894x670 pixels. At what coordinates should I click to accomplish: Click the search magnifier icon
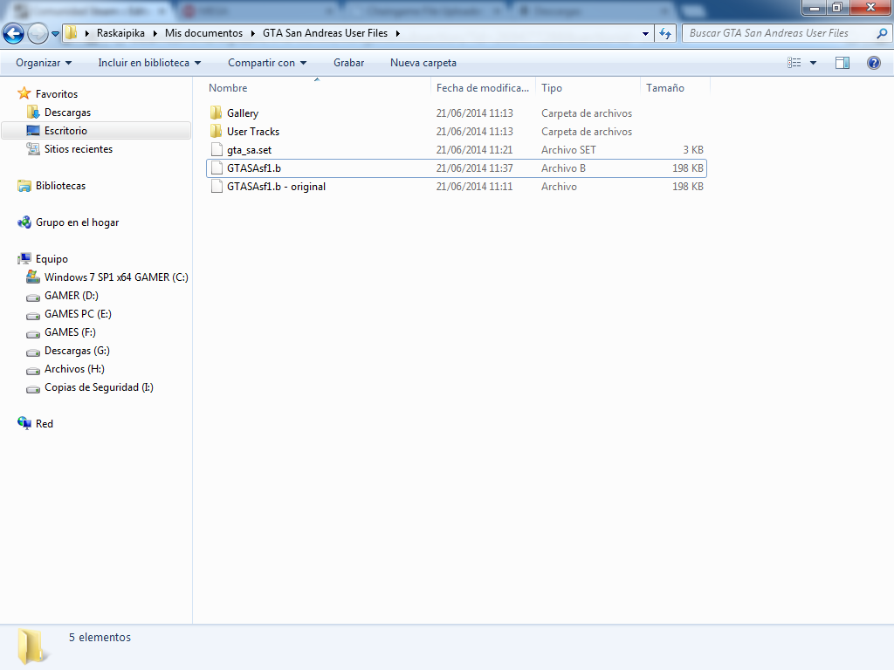coord(882,33)
